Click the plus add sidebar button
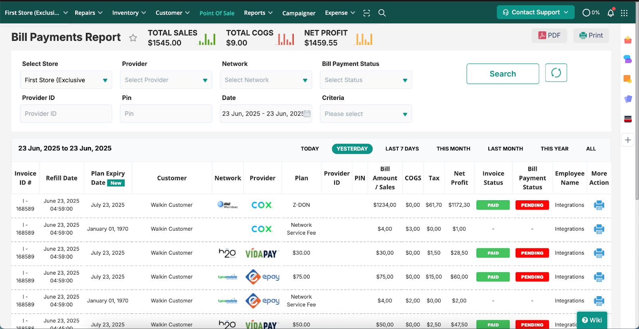The image size is (639, 329). pyautogui.click(x=628, y=140)
